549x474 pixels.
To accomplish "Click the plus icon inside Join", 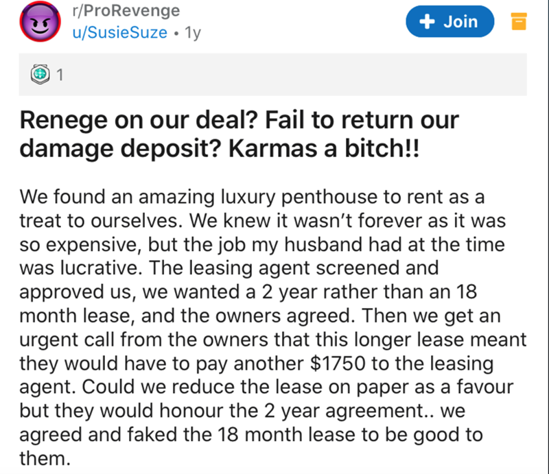I will tap(427, 22).
